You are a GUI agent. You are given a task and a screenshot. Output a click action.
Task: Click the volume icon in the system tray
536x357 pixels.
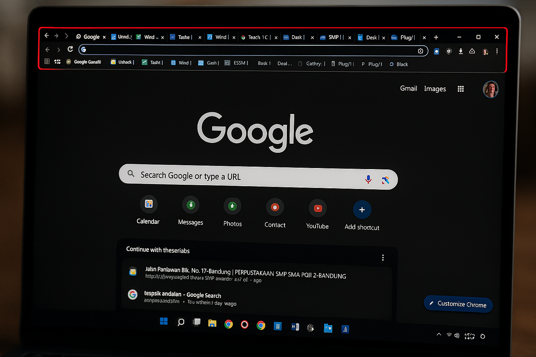point(457,336)
